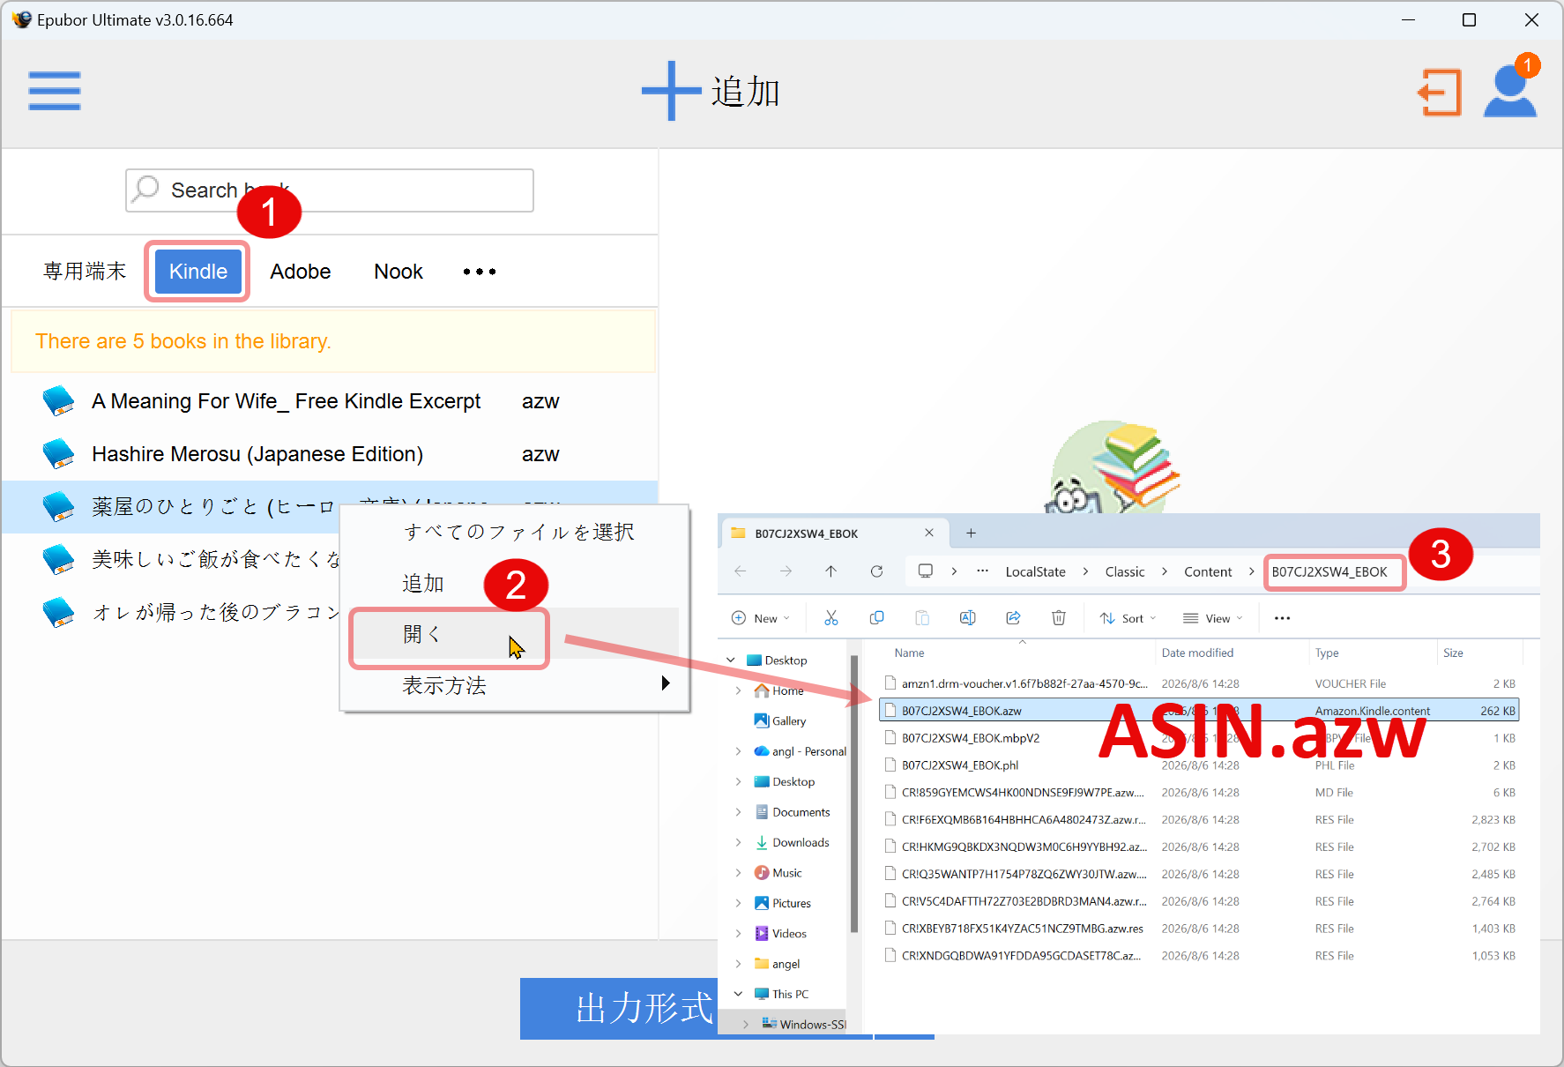Image resolution: width=1564 pixels, height=1067 pixels.
Task: Click the Paste icon in Explorer toolbar
Action: 922,618
